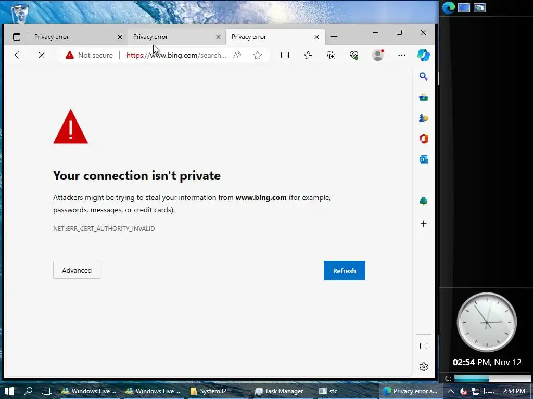Click the Edge icon in top-right panel
The image size is (533, 399).
[x=448, y=8]
